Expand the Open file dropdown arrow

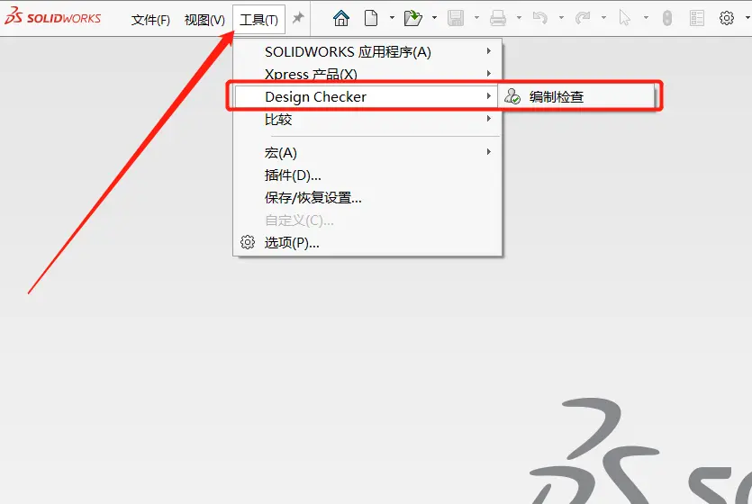pos(434,18)
